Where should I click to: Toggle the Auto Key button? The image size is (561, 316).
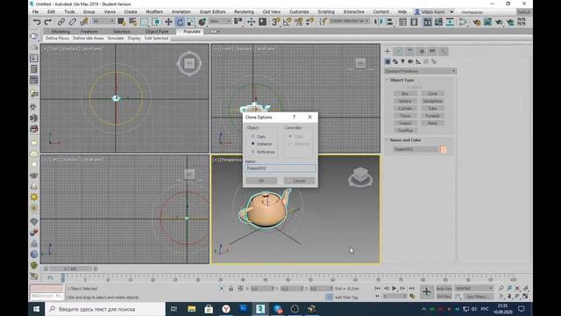point(444,289)
